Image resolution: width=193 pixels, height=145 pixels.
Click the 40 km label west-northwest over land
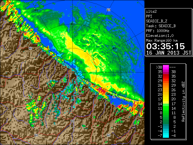pyautogui.click(x=30, y=48)
